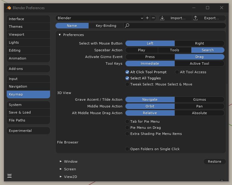Add a new keymap preset with plus icon
The width and height of the screenshot is (232, 185).
(147, 18)
